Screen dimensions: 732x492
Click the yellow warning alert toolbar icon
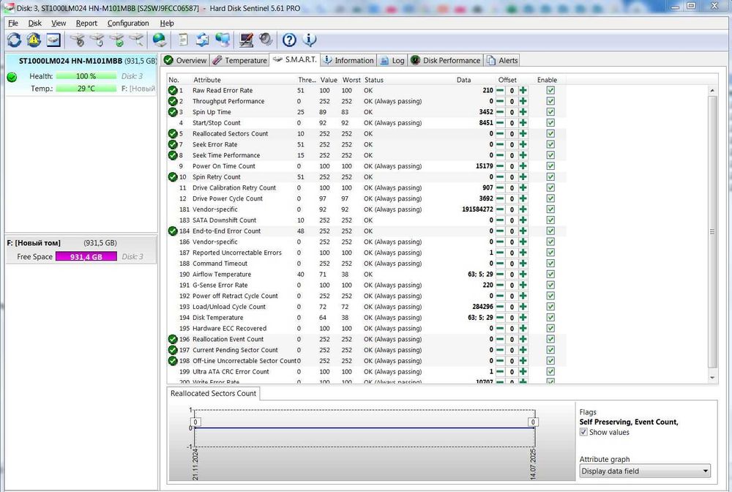click(x=34, y=40)
